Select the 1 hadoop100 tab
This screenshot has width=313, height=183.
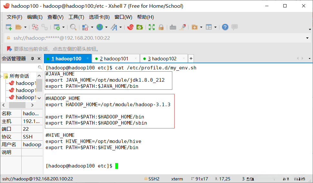point(68,59)
